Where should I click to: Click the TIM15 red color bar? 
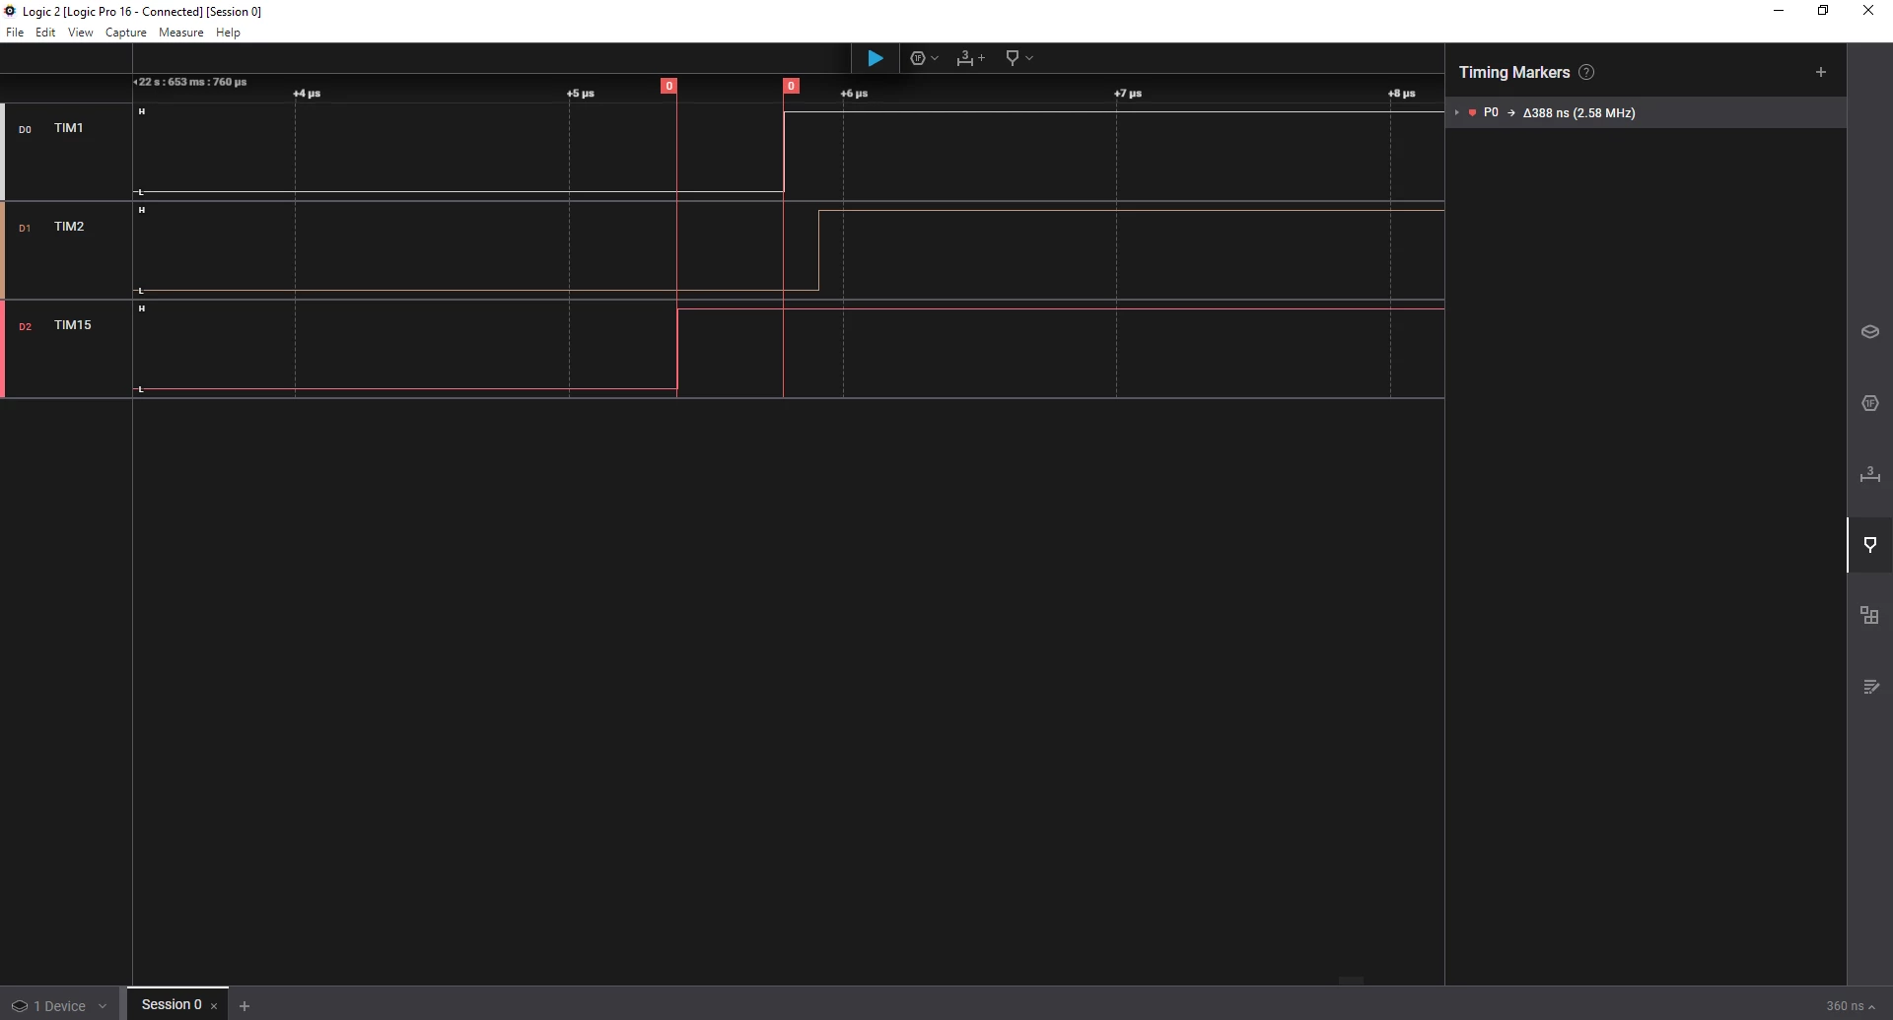coord(2,349)
